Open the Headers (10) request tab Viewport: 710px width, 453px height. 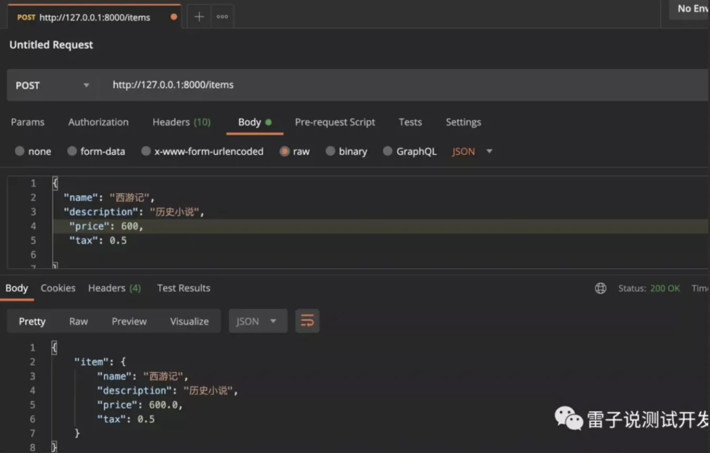[x=182, y=122]
